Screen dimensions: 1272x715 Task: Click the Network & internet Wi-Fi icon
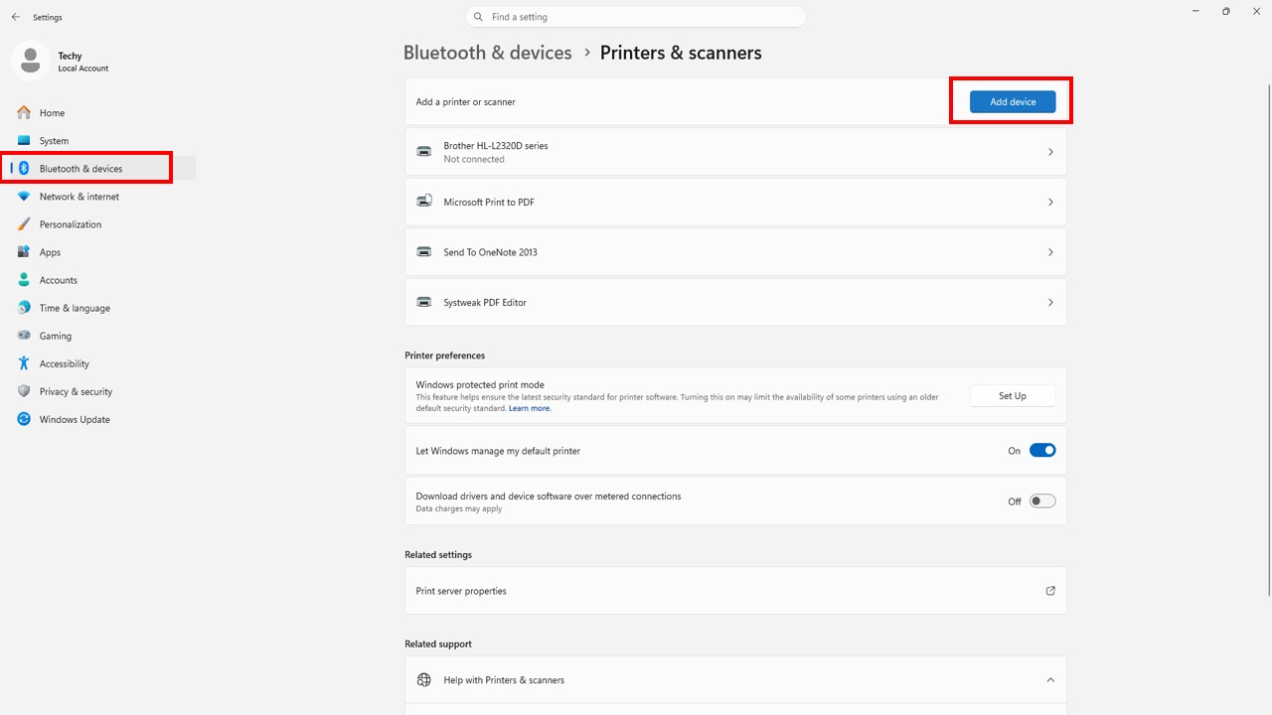tap(24, 197)
